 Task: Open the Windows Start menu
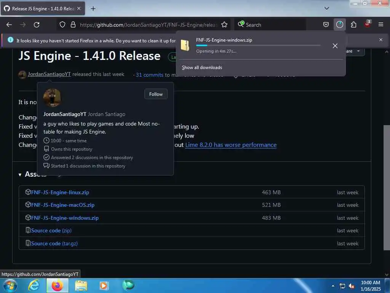tap(10, 285)
